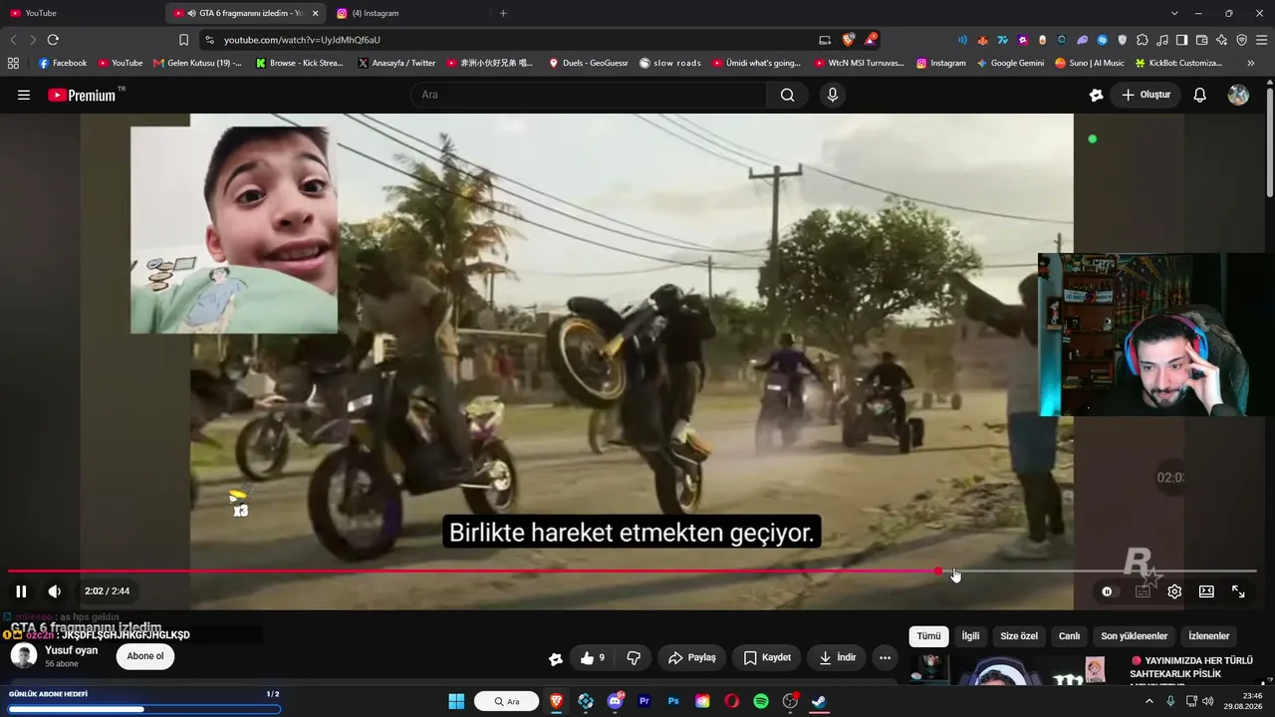Click the taskbar Ara search box
1275x717 pixels.
507,701
